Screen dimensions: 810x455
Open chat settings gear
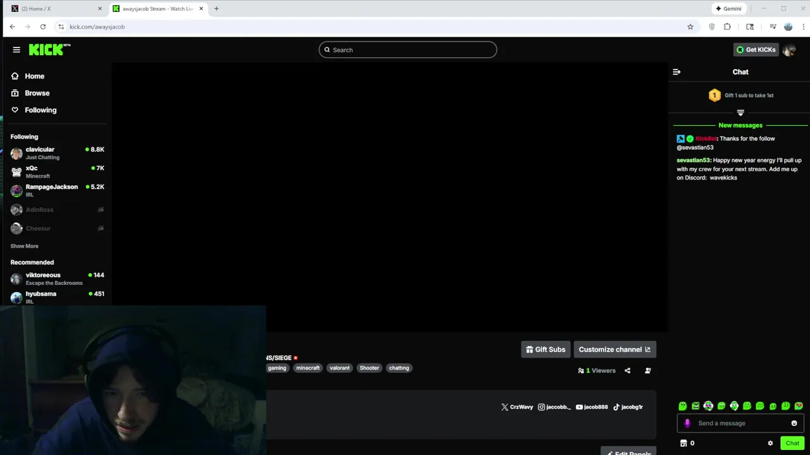pos(770,444)
